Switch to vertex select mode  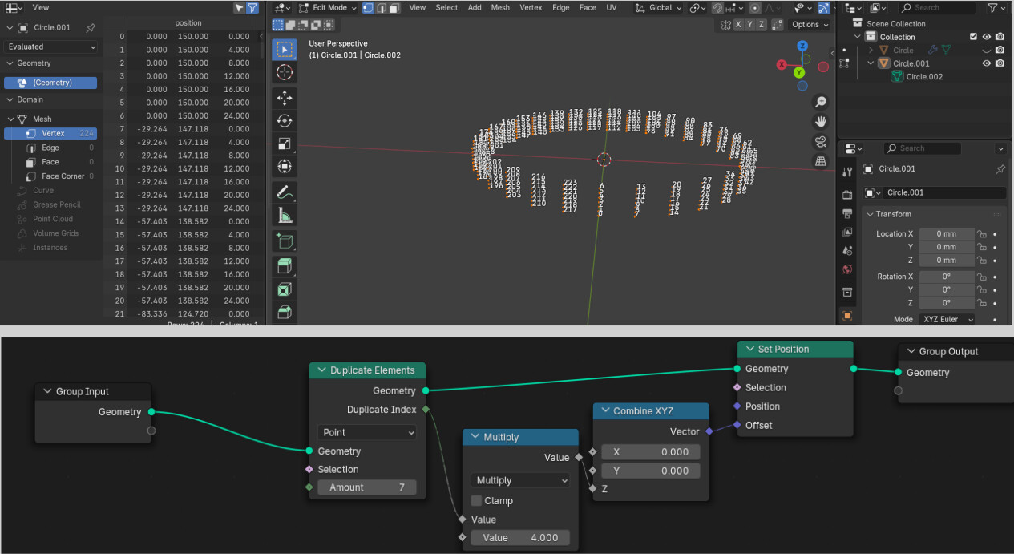pos(368,8)
